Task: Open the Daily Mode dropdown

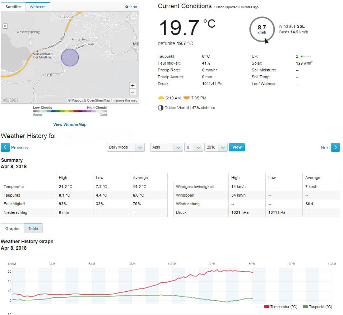Action: tap(125, 147)
